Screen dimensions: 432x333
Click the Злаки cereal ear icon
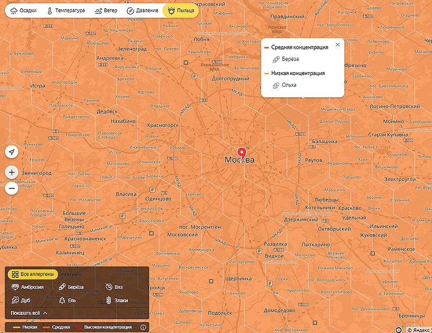click(x=109, y=300)
